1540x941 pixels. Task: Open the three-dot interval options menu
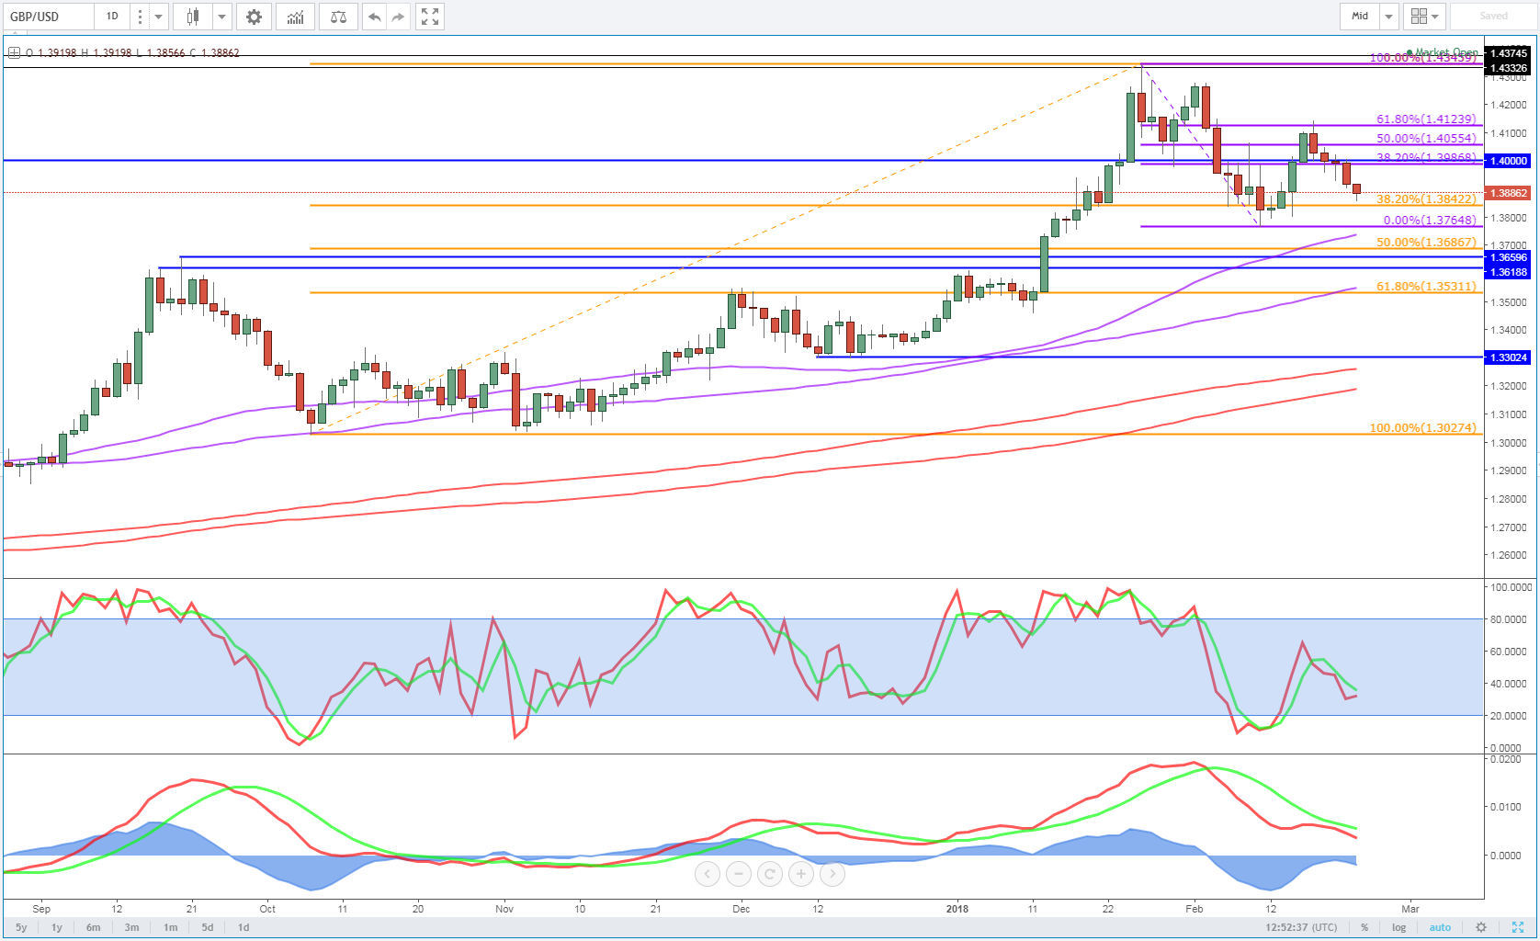pyautogui.click(x=140, y=17)
